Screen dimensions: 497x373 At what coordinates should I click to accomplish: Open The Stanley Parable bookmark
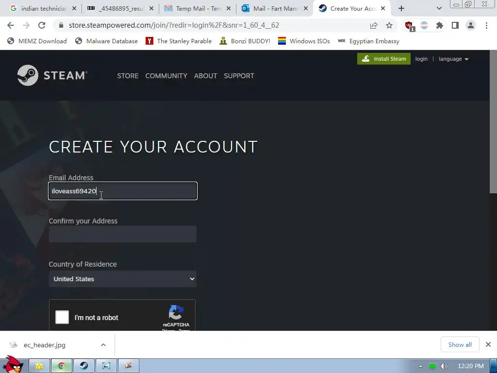179,41
